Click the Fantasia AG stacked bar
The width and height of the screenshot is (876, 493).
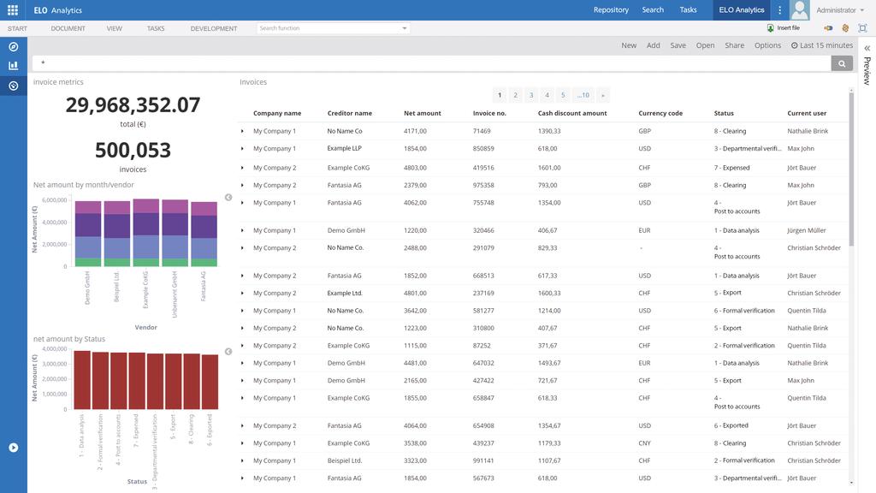point(204,235)
